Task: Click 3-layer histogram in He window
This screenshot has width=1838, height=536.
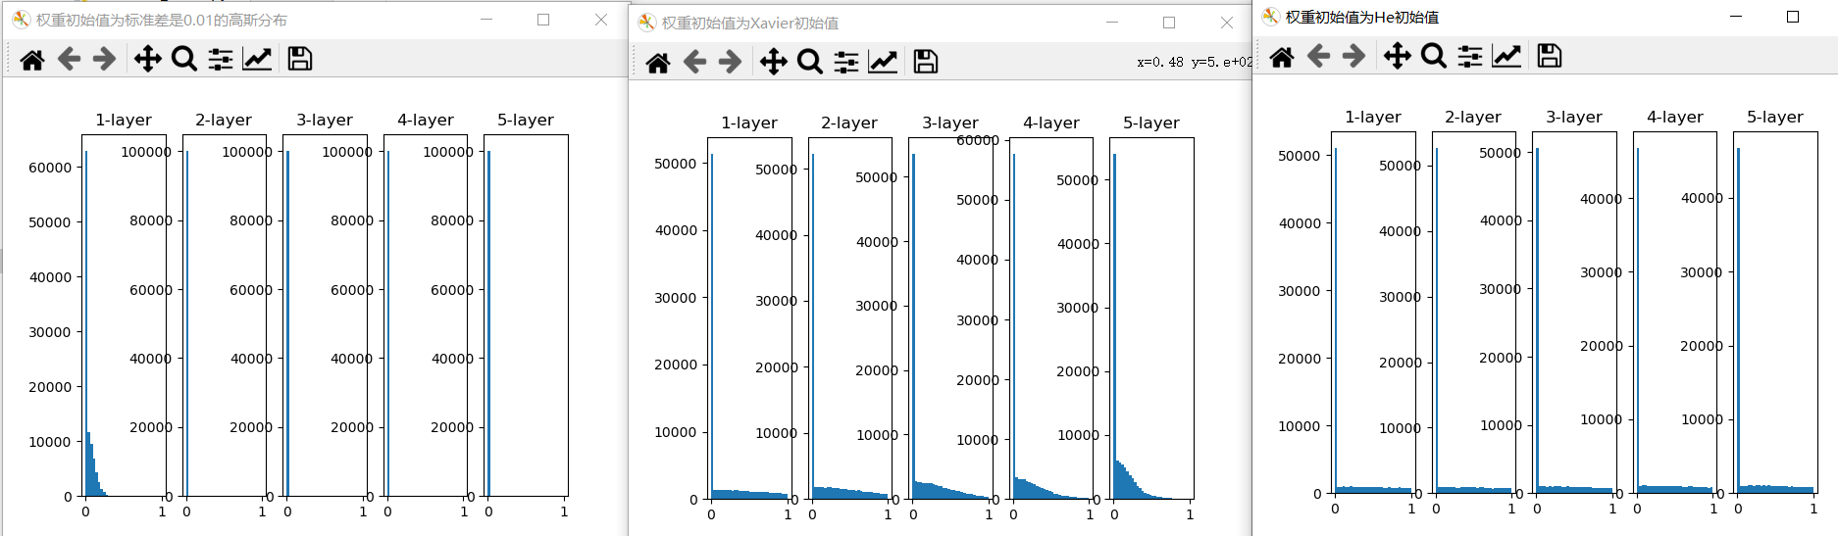Action: tap(1574, 313)
